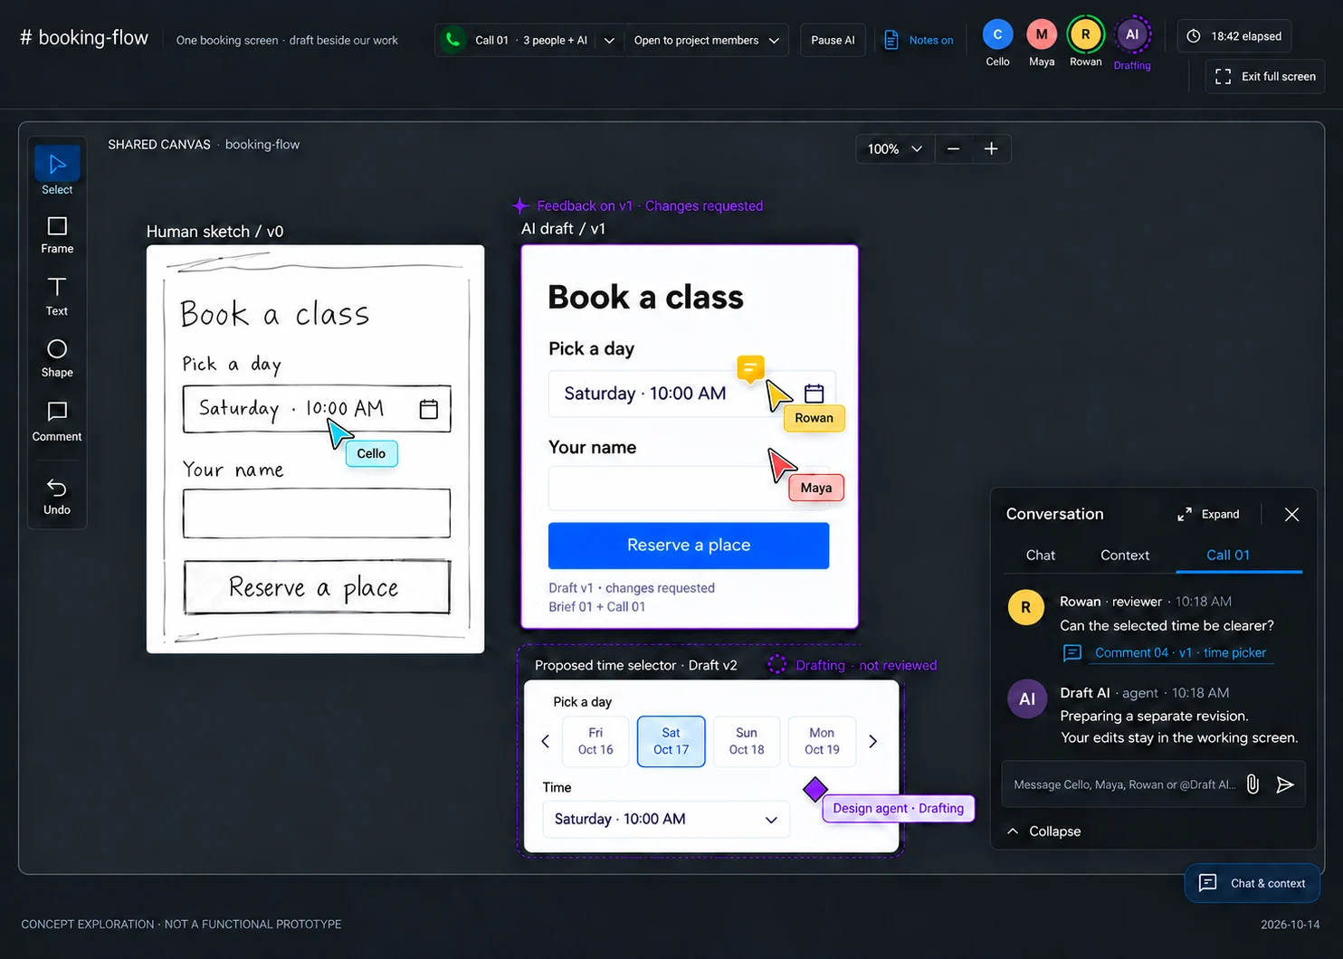Image resolution: width=1343 pixels, height=959 pixels.
Task: Zoom out with the minus icon
Action: 953,149
